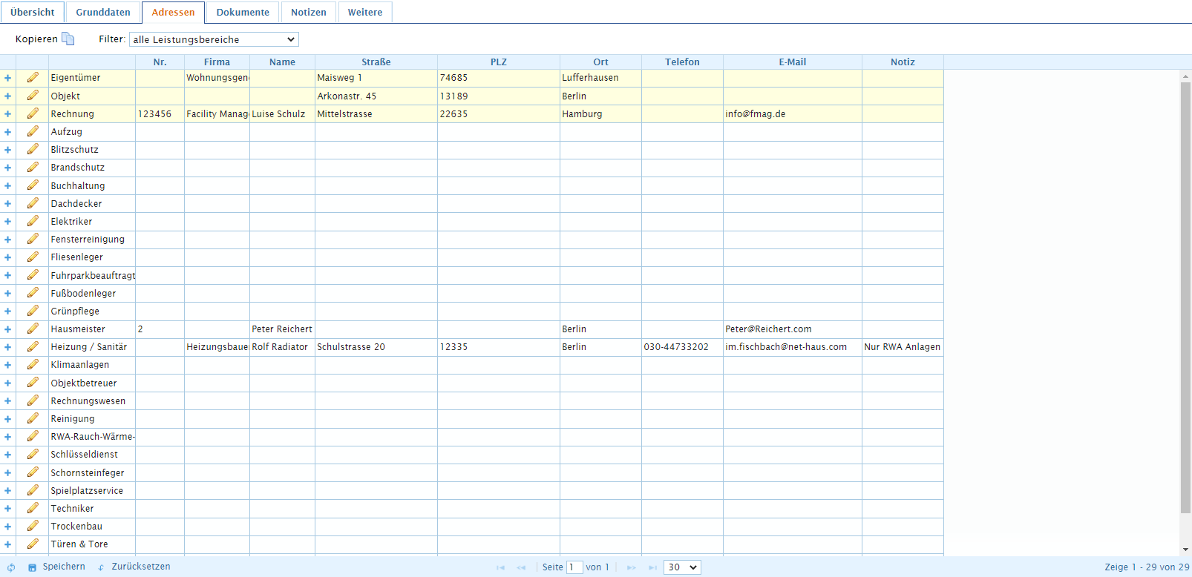
Task: Go to next page arrow in pager
Action: [632, 567]
